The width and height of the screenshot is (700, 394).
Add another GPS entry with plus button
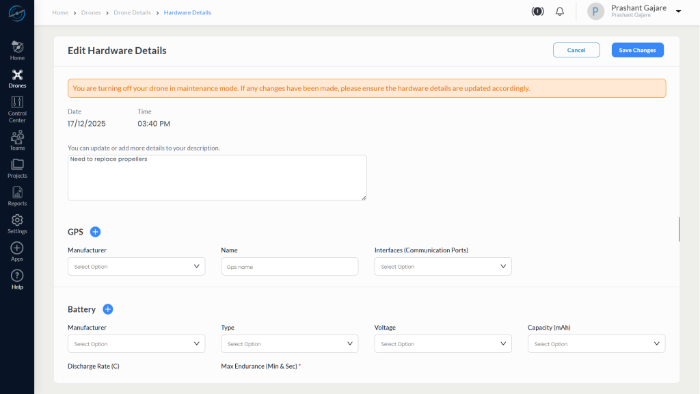point(95,232)
